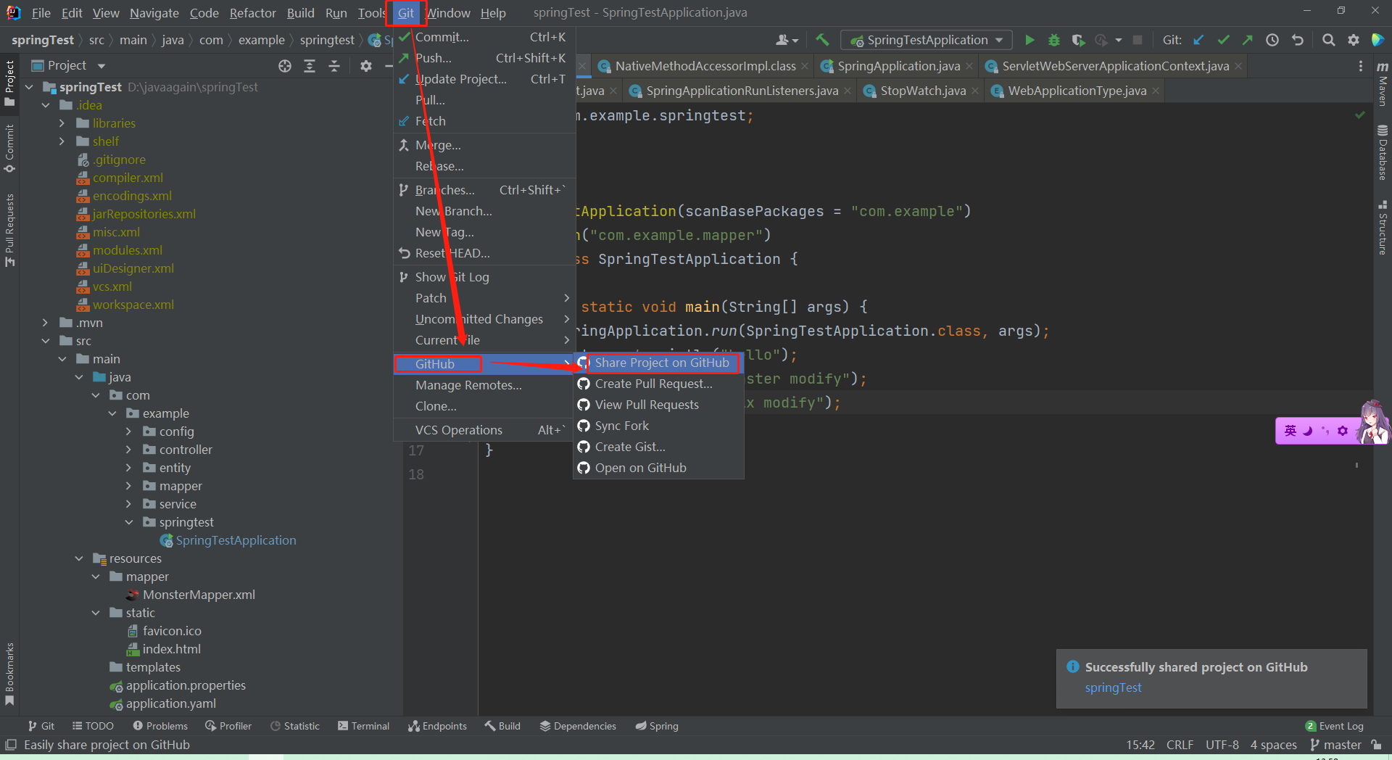The width and height of the screenshot is (1392, 760).
Task: Click the user account icon in toolbar
Action: pos(786,40)
